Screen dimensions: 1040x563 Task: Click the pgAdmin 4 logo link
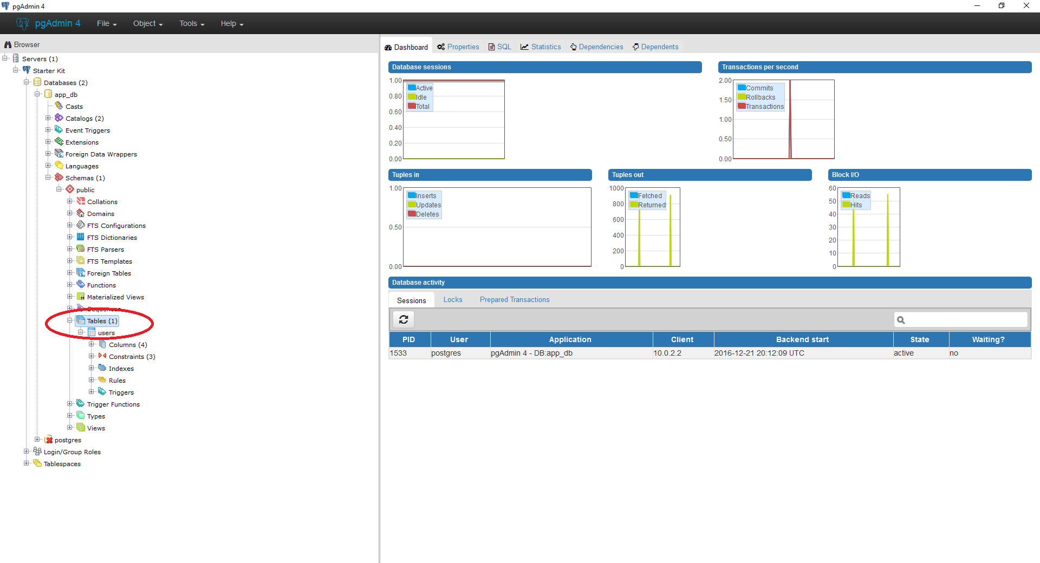pyautogui.click(x=48, y=23)
